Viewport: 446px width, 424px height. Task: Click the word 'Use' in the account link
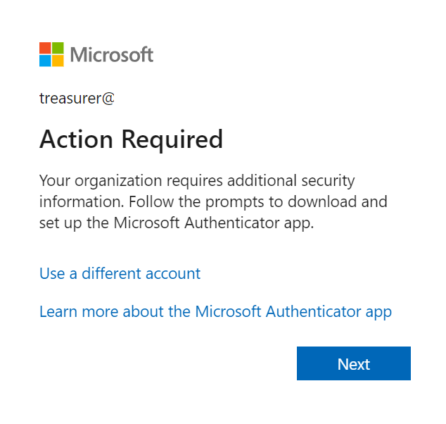[x=52, y=274]
